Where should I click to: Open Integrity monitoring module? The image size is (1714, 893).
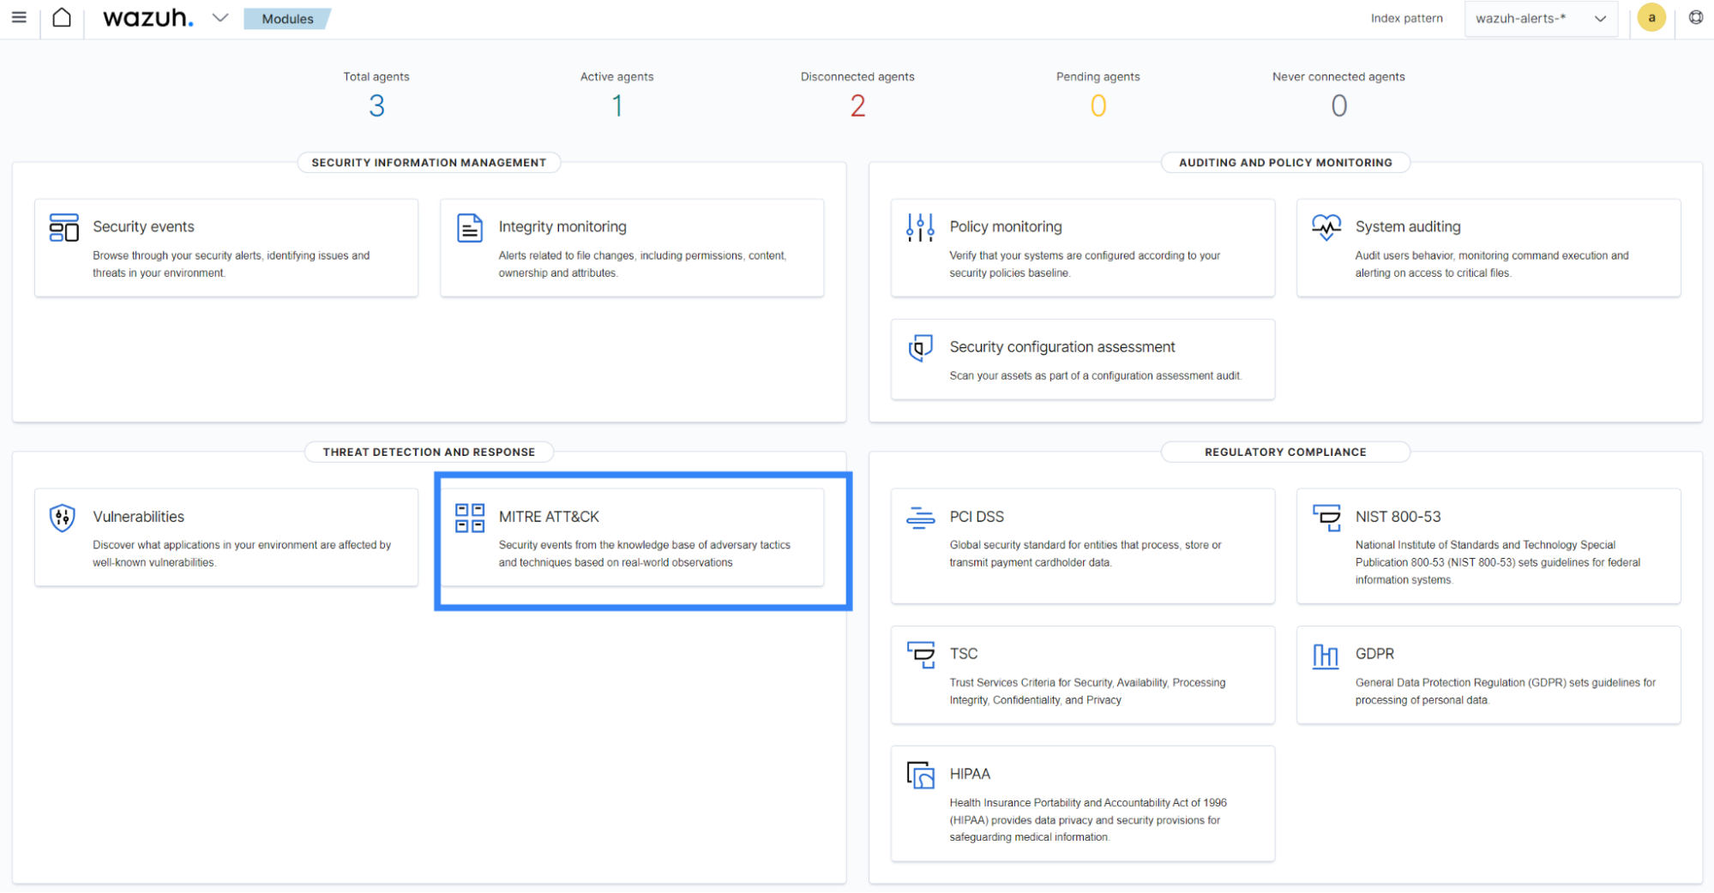pyautogui.click(x=632, y=248)
